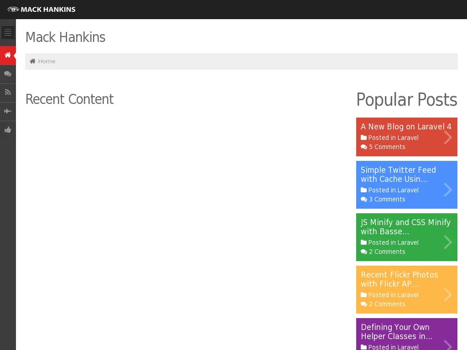Open the 'Recent Flickr Photos with Flickr AP...' post
467x350 pixels.
[x=400, y=279]
